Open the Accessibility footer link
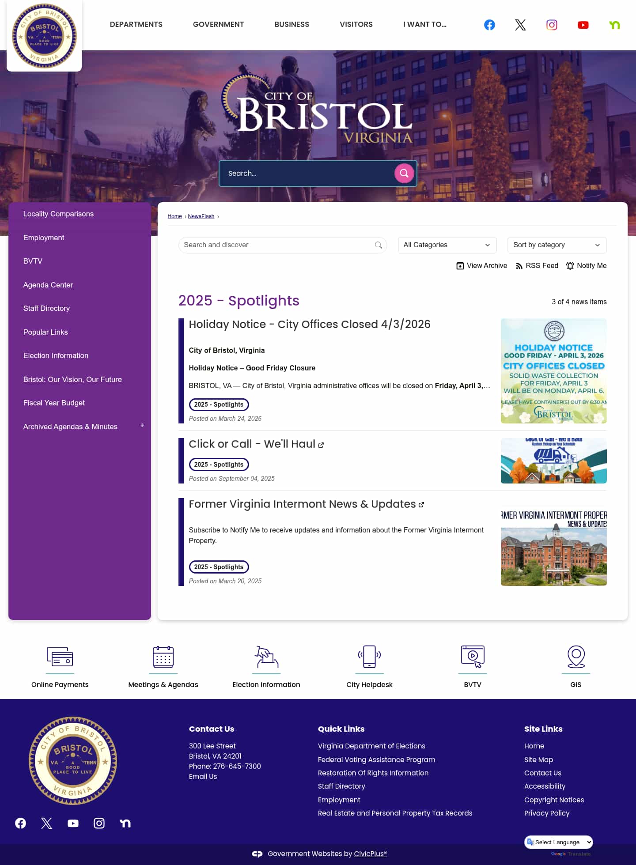Image resolution: width=636 pixels, height=865 pixels. tap(545, 786)
